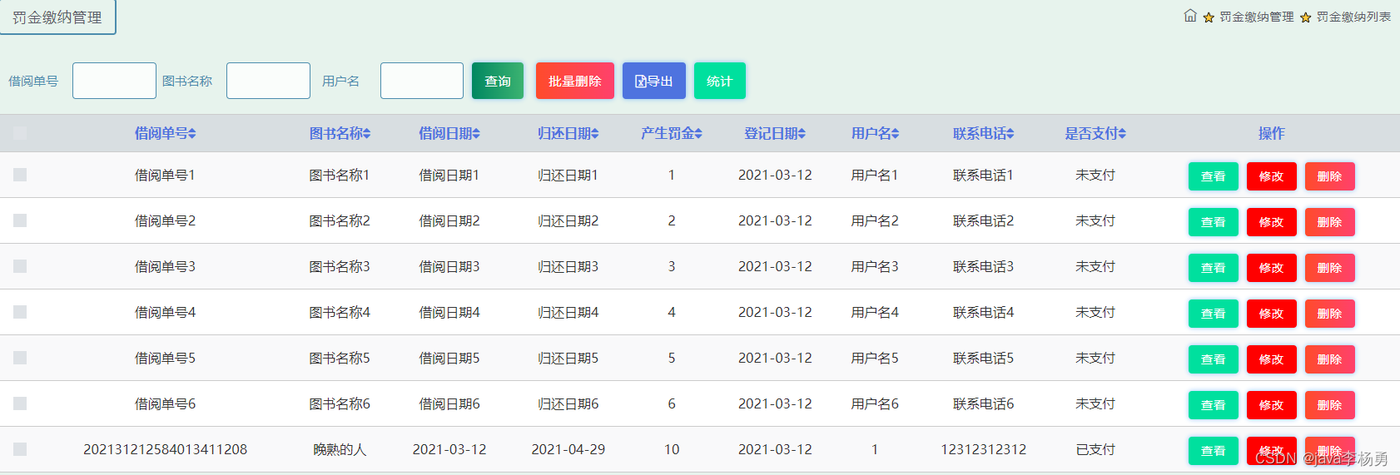
Task: Toggle the select-all checkbox in table header
Action: coord(20,133)
